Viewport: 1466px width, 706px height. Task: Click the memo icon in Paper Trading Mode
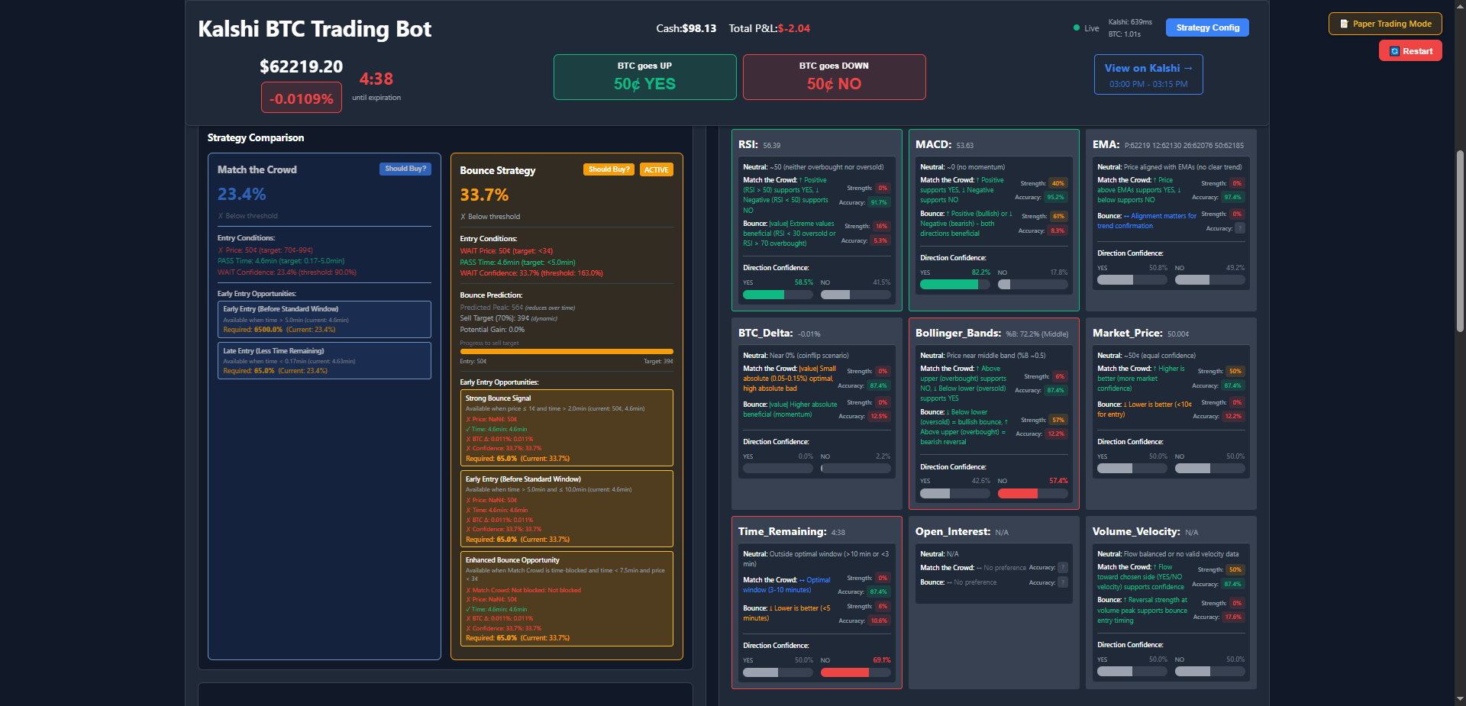coord(1344,24)
